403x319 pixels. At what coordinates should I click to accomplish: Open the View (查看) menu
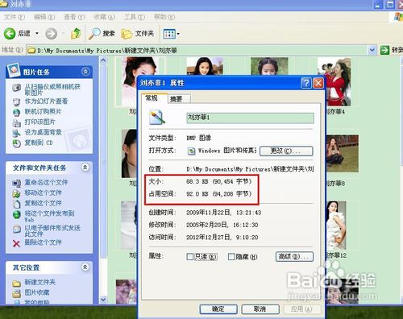[74, 17]
